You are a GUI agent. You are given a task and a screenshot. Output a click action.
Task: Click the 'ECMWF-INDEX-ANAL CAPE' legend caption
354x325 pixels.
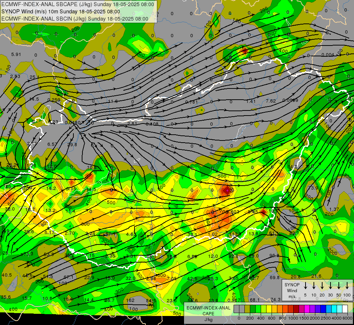click(x=208, y=311)
